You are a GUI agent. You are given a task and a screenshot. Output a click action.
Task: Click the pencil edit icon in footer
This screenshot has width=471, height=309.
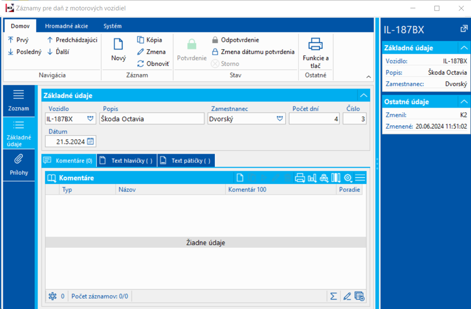pos(347,296)
